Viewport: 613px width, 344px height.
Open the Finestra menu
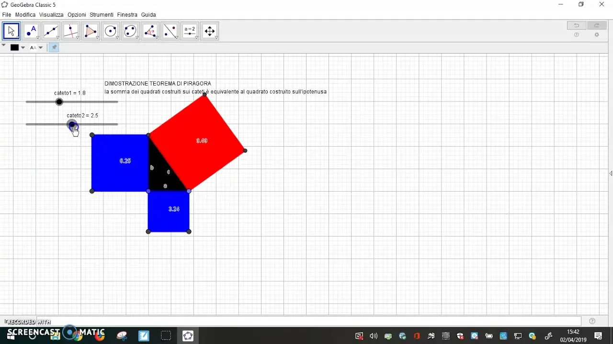(x=127, y=15)
